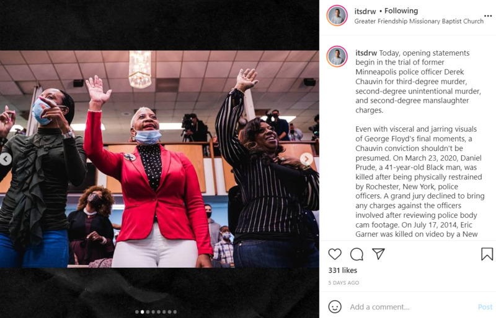496x318 pixels.
Task: Share post with paper plane icon
Action: (378, 254)
